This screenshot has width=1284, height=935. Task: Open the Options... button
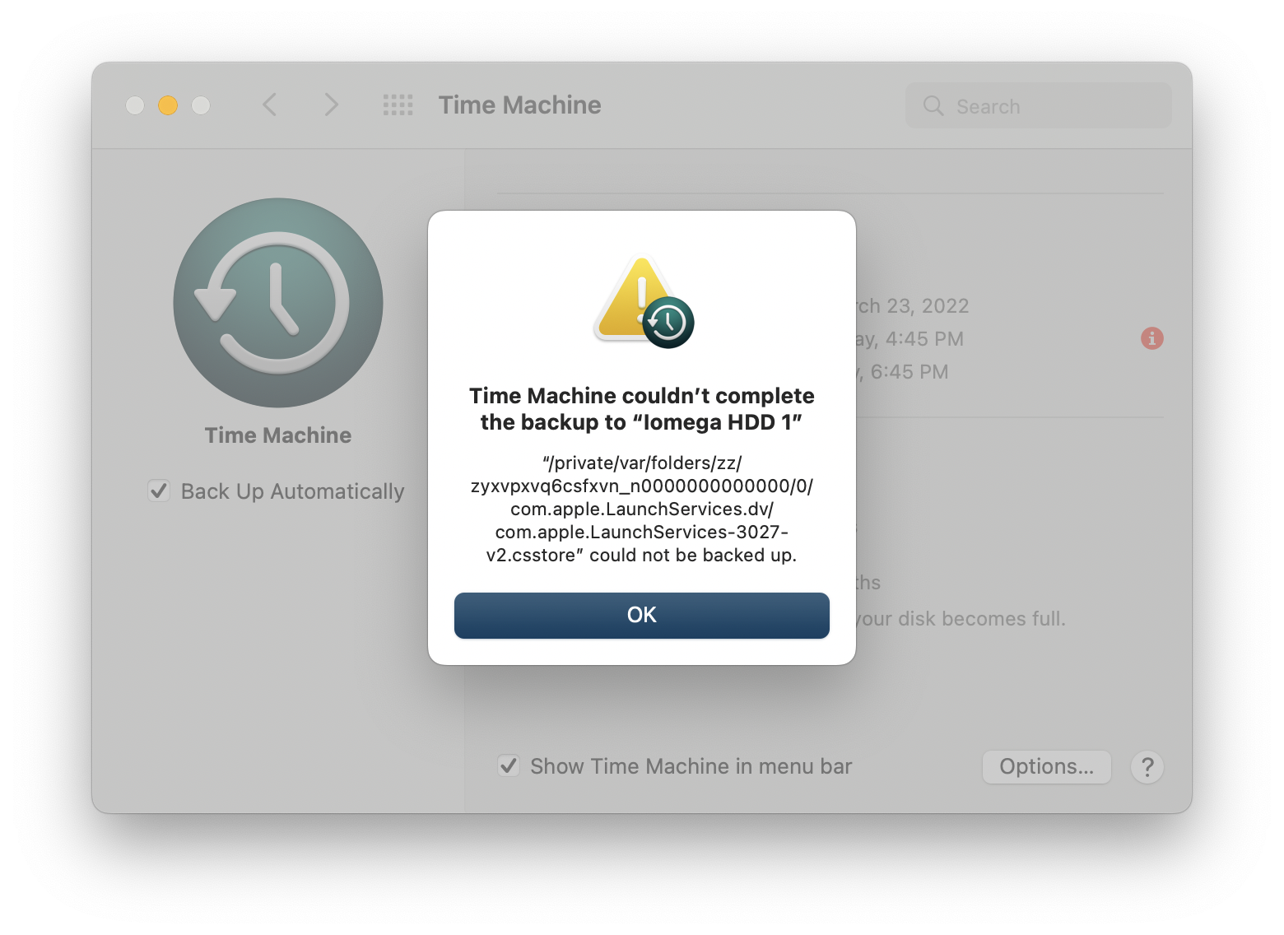pyautogui.click(x=1047, y=767)
